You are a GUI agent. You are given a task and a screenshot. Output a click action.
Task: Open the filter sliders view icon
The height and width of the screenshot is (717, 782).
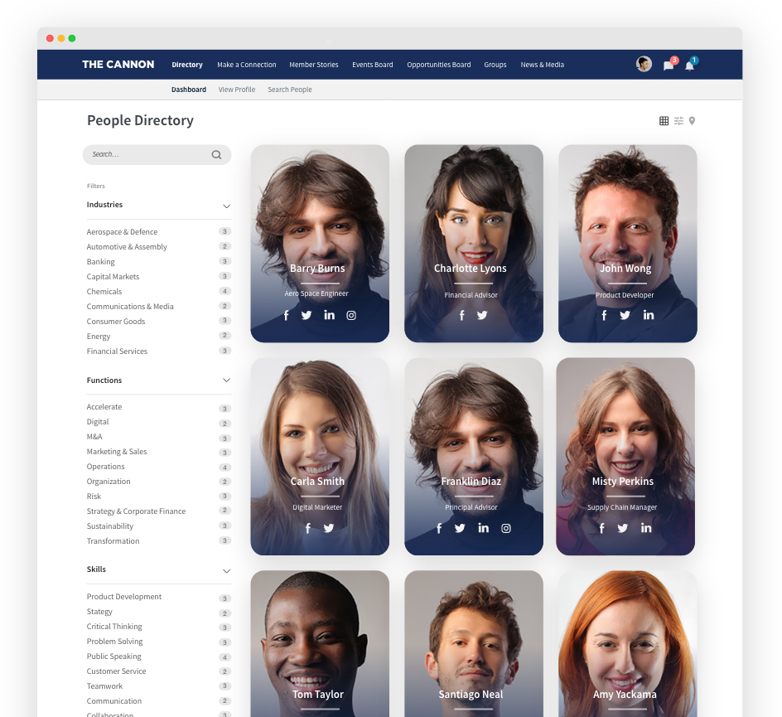(x=678, y=121)
